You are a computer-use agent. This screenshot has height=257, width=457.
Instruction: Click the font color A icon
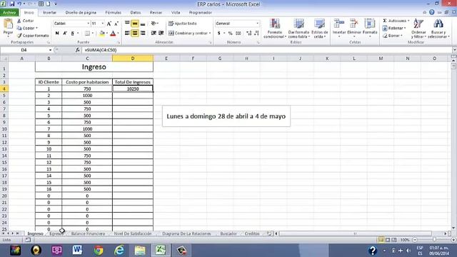113,34
